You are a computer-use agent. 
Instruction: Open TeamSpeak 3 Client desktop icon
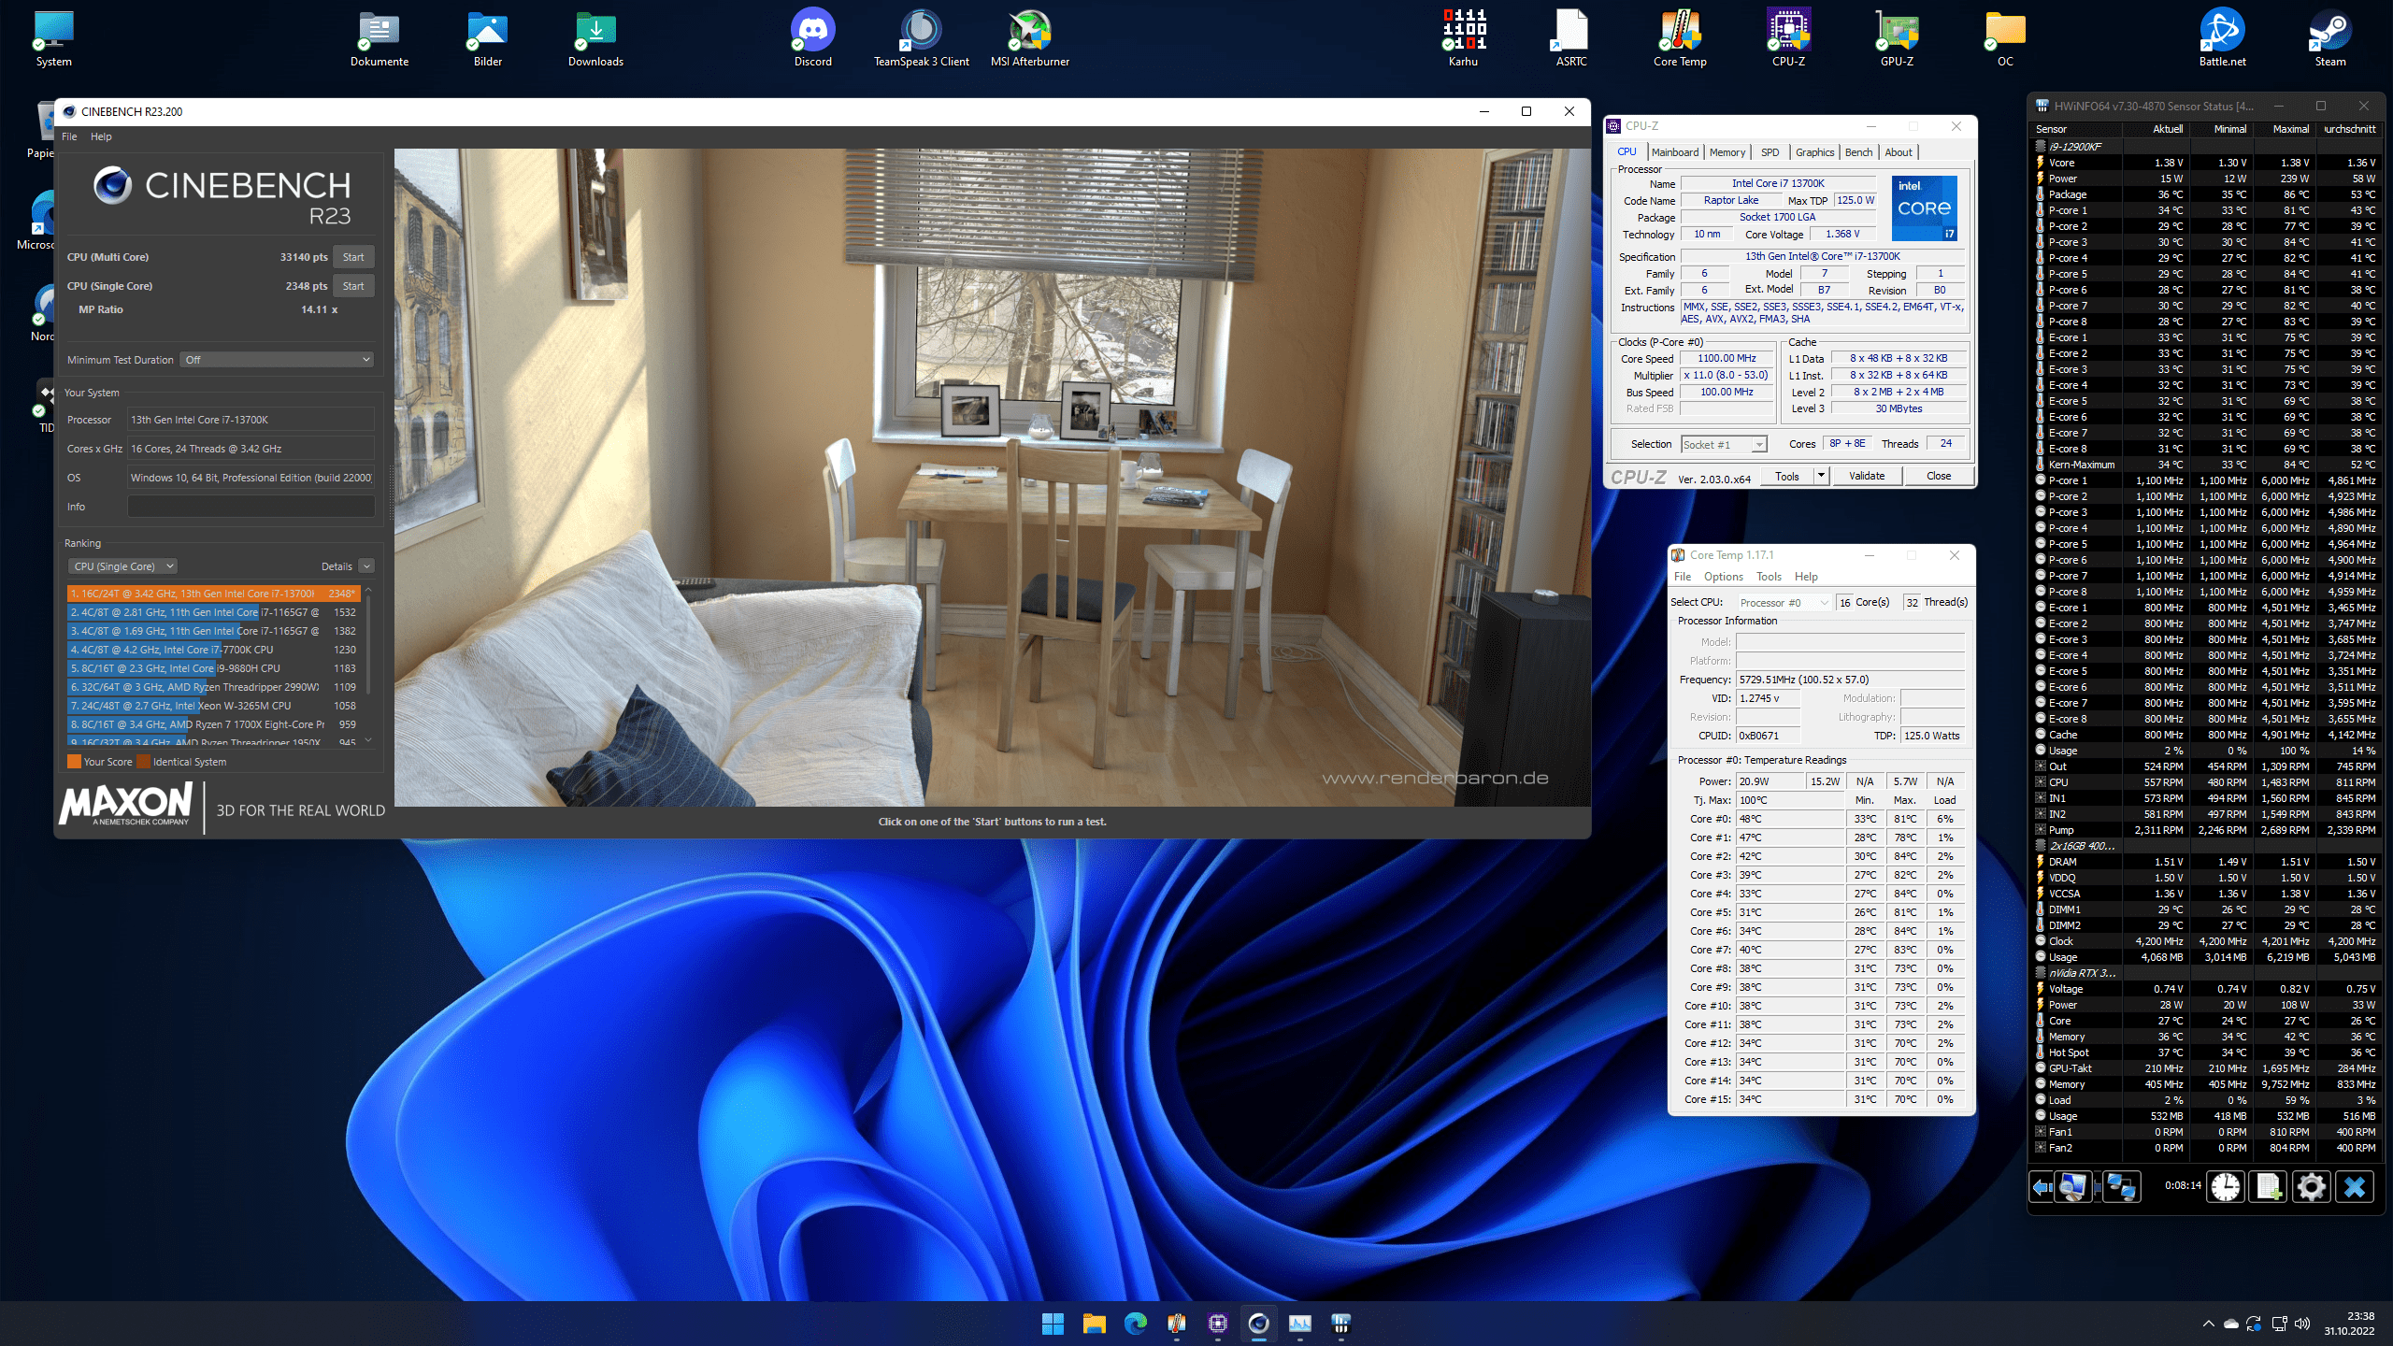tap(921, 37)
